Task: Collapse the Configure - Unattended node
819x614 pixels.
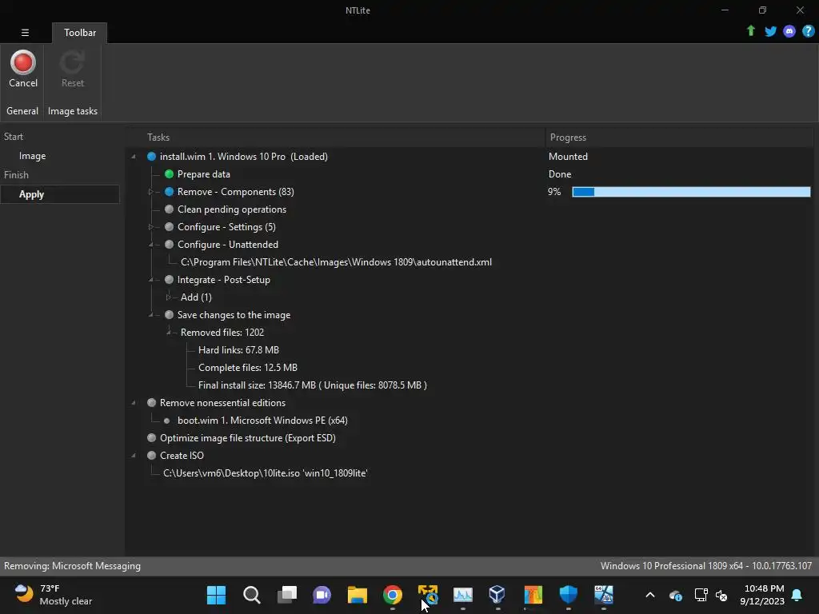Action: point(151,245)
